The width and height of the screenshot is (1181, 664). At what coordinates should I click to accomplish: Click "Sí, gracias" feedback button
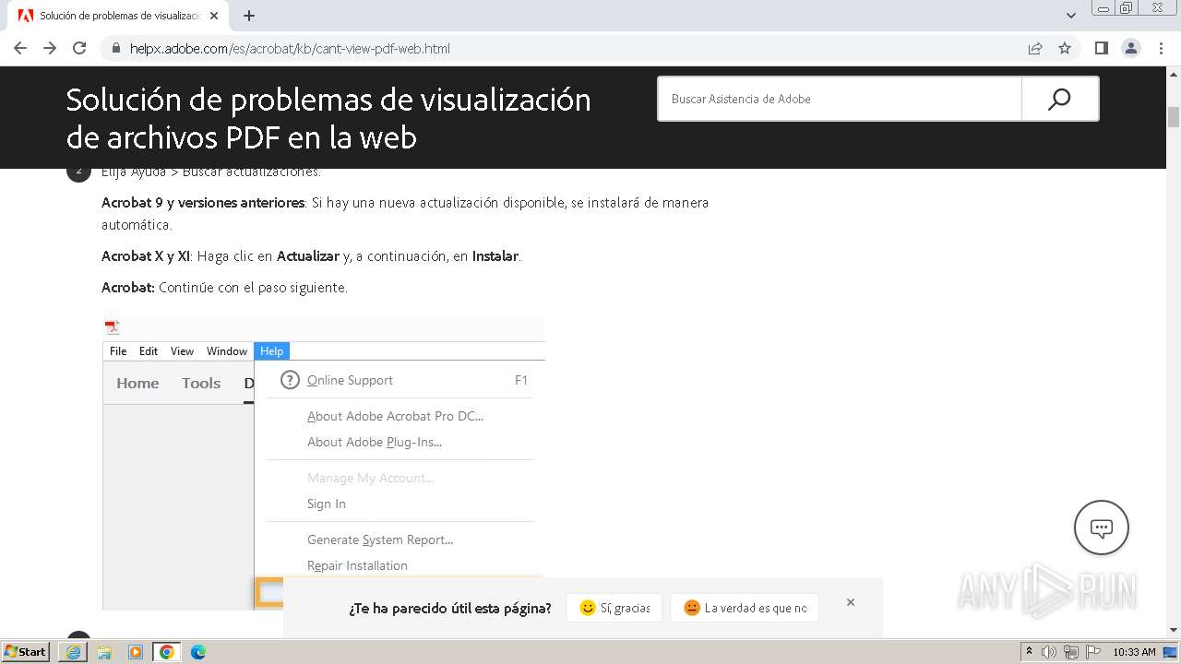click(614, 608)
